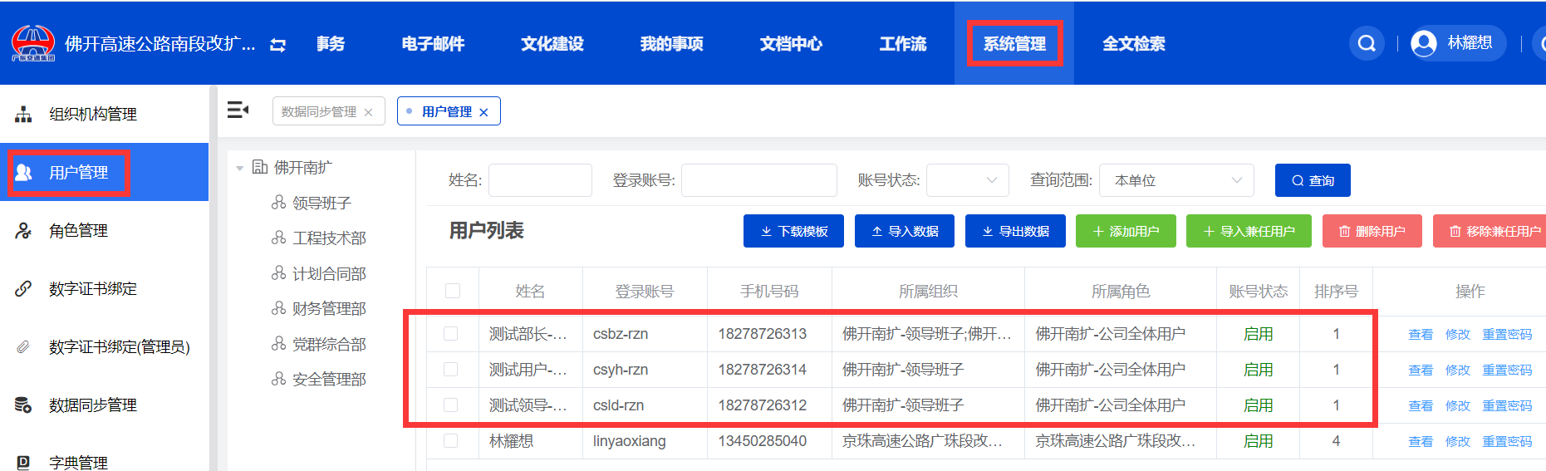
Task: Click 查看 for user csbz-rzn
Action: point(1421,334)
